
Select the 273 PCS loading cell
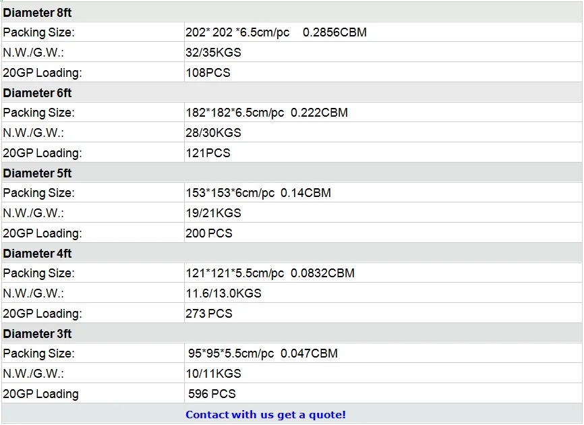pos(209,314)
